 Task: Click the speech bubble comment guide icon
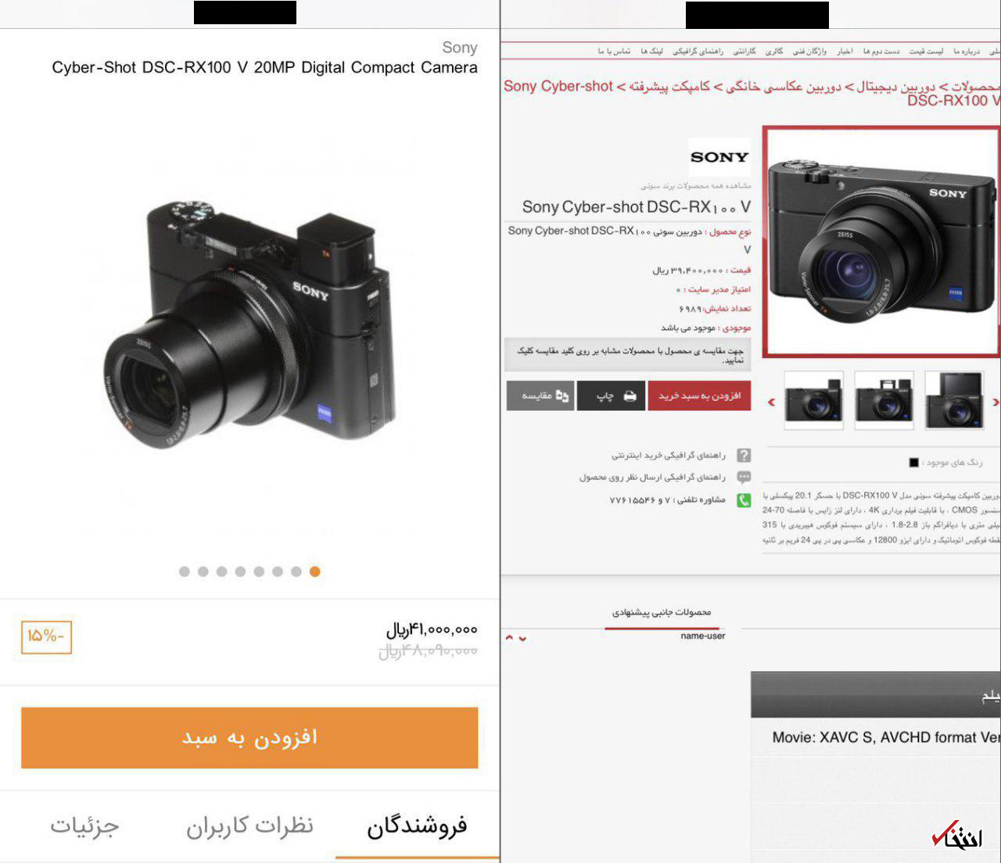(x=744, y=477)
